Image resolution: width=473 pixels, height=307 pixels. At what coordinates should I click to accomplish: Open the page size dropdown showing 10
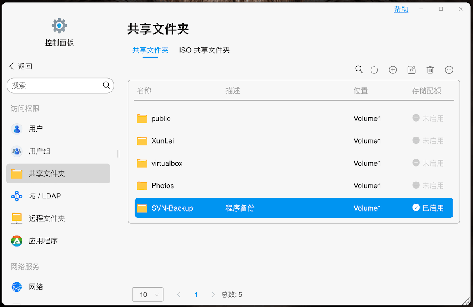click(147, 294)
